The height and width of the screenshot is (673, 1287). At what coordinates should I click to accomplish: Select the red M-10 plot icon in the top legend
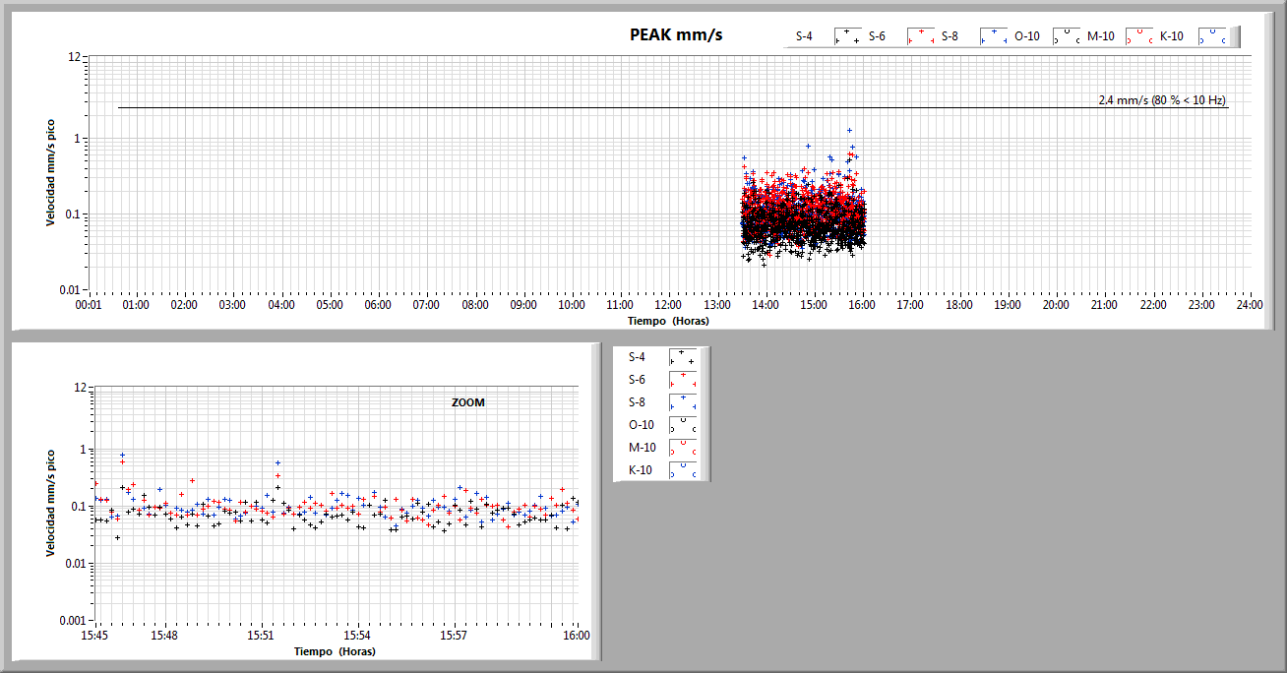(1138, 36)
